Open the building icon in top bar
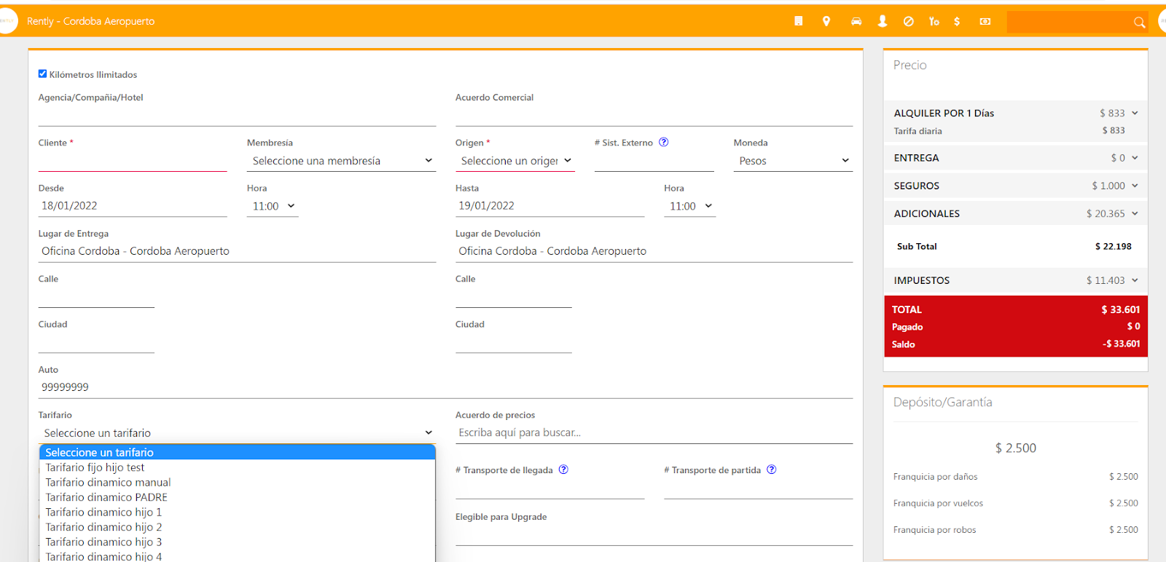 (799, 21)
